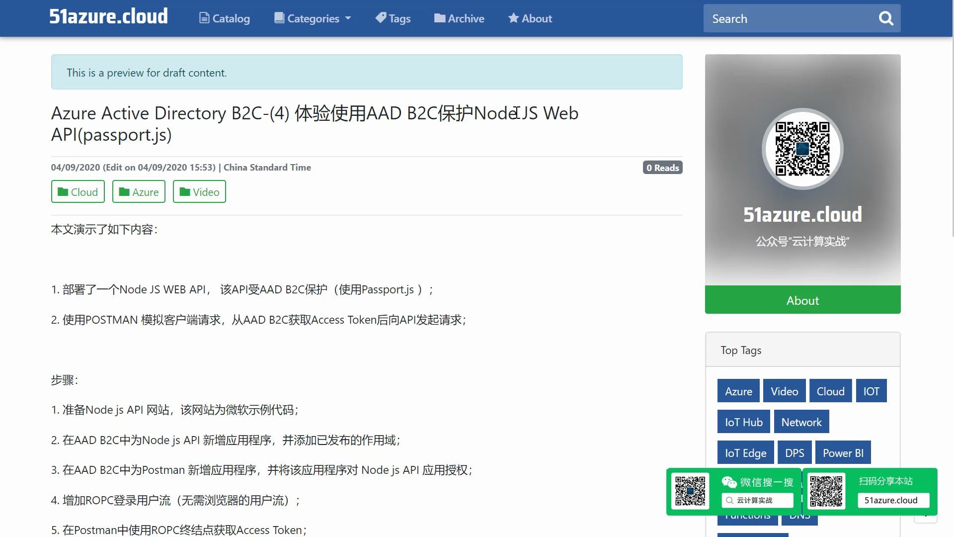
Task: Select the IoT Hub tag
Action: [743, 422]
